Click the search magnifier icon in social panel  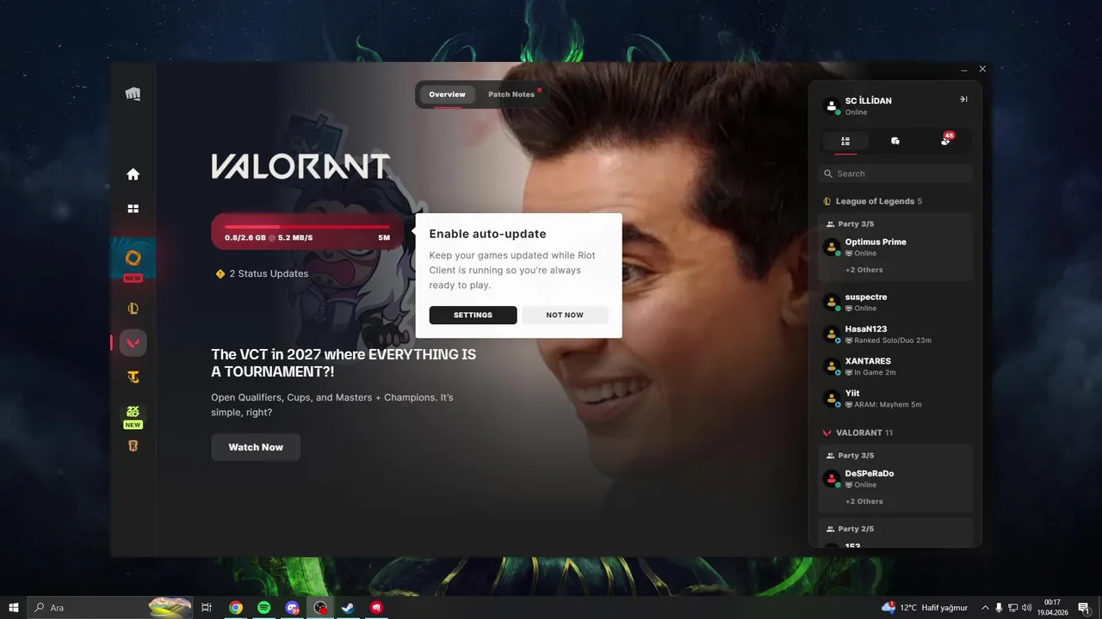[x=828, y=174]
